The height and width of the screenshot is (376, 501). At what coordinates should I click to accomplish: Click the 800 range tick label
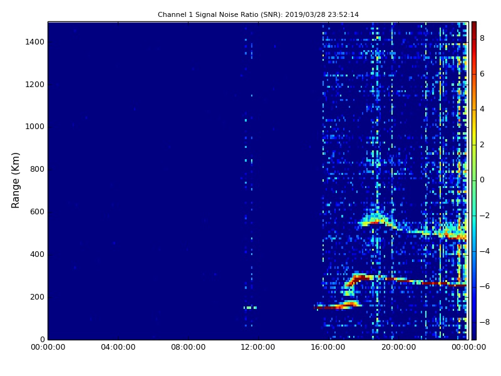coord(37,169)
